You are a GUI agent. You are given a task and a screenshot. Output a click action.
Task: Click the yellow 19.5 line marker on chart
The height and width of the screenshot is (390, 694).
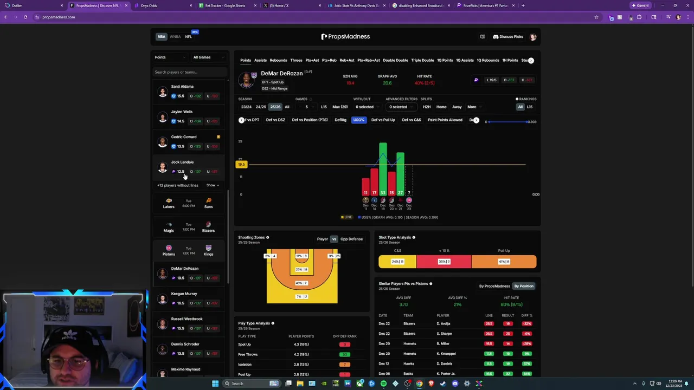click(x=241, y=164)
